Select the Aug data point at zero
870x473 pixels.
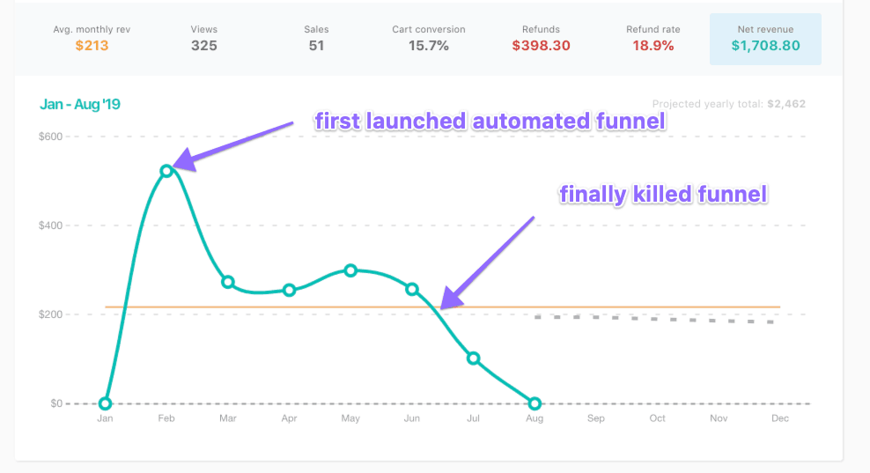pos(535,403)
